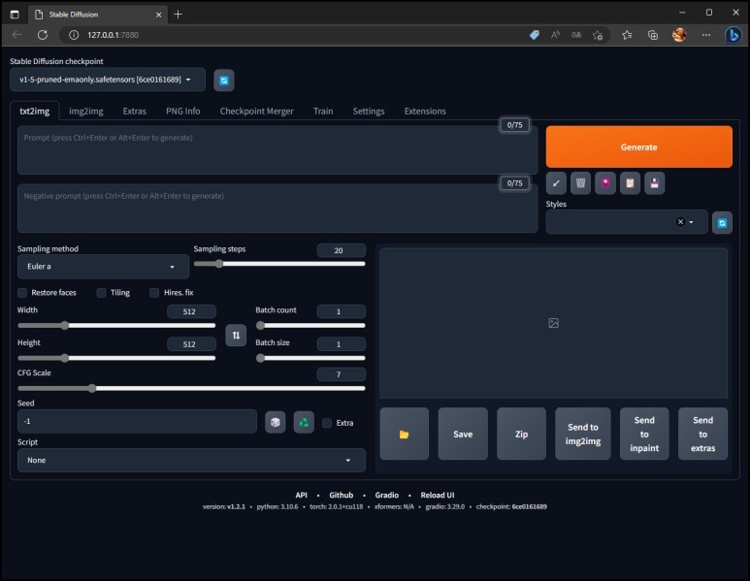The height and width of the screenshot is (581, 750).
Task: Swap width and height button
Action: point(236,336)
